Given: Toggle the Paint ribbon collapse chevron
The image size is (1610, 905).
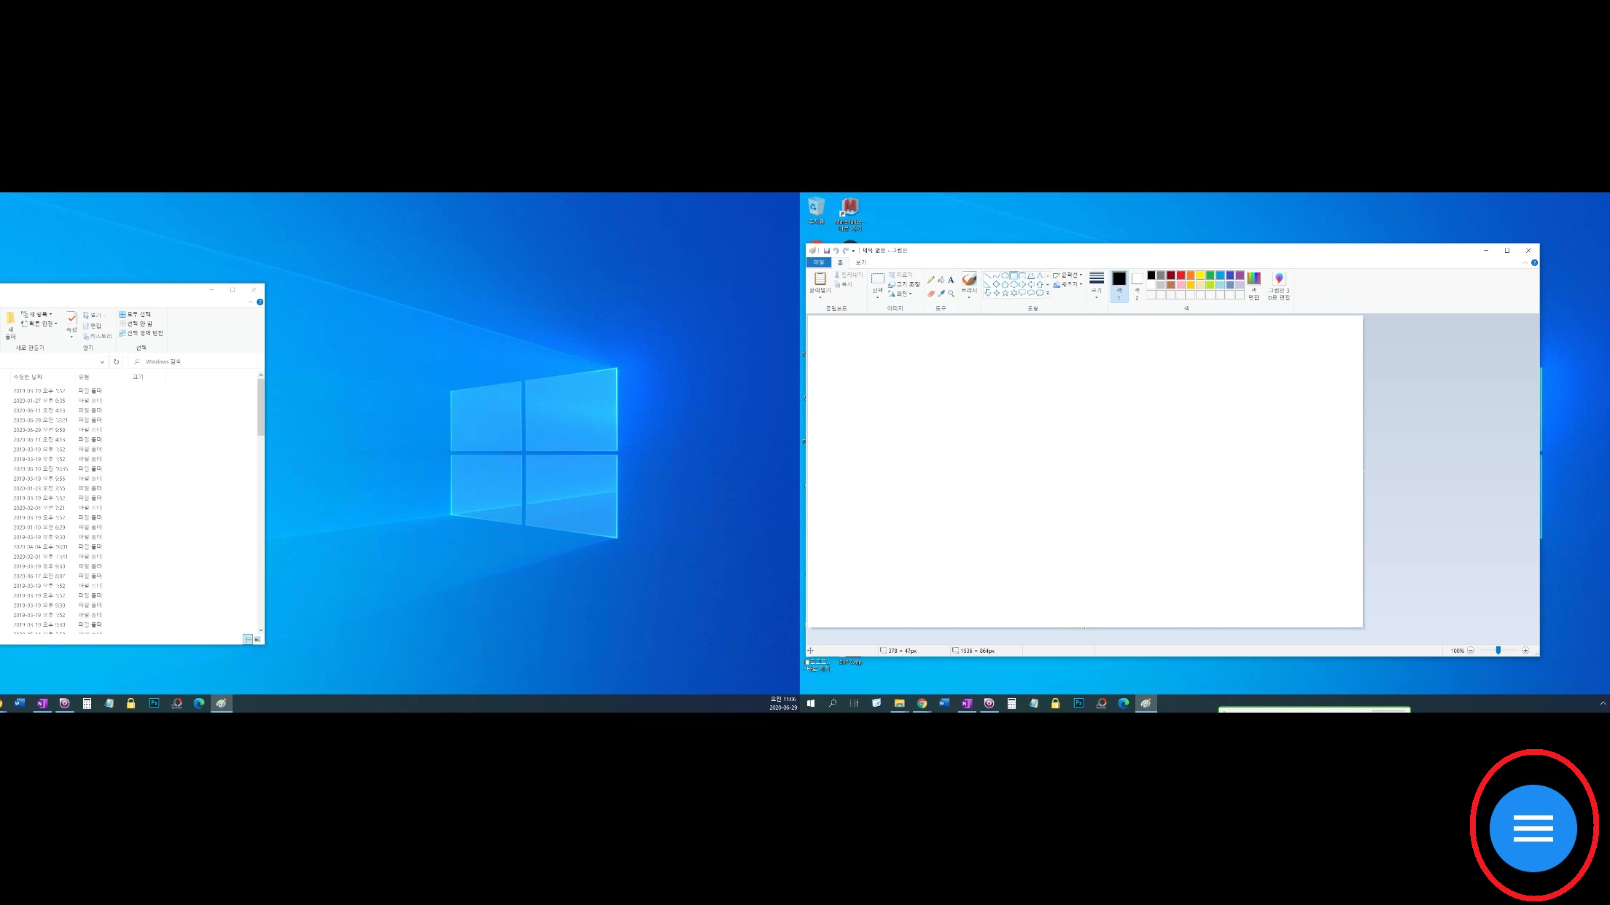Looking at the screenshot, I should [1525, 263].
